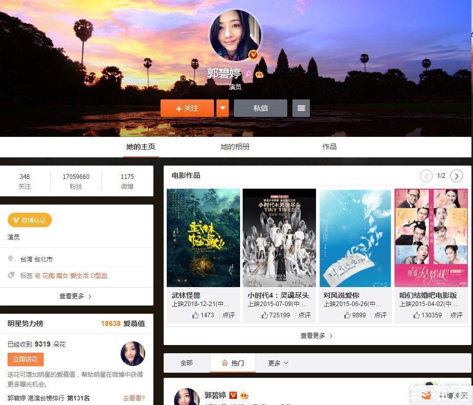Select the 热门 posts tab

(232, 363)
